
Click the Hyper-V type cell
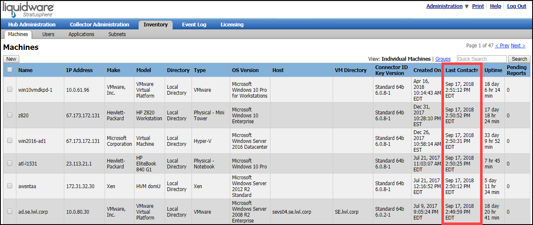coord(202,141)
